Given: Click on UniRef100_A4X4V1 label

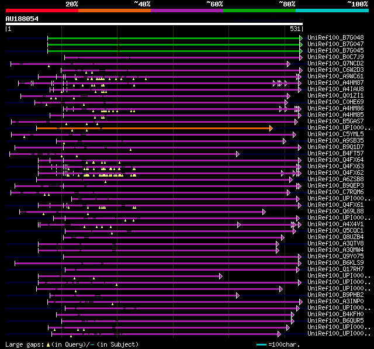Looking at the screenshot, I should pos(335,224).
